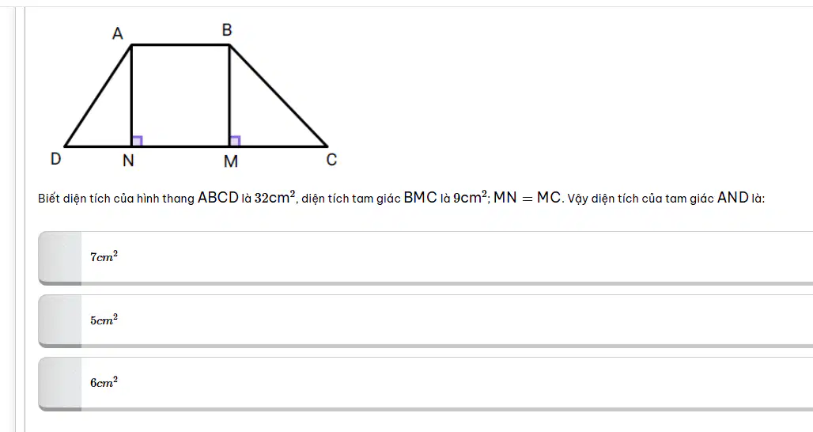This screenshot has width=813, height=432.
Task: Click point label N below the base
Action: point(128,161)
